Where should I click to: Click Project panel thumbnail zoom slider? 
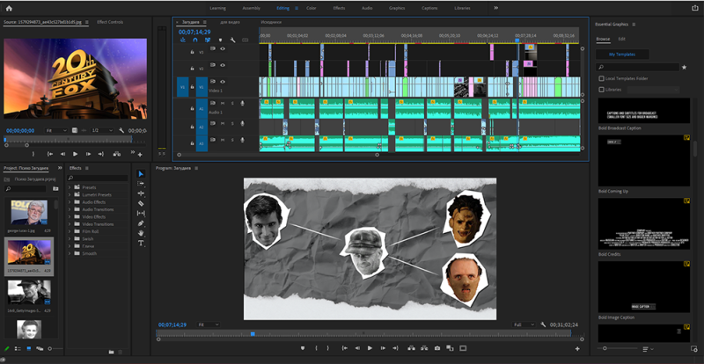(50, 349)
